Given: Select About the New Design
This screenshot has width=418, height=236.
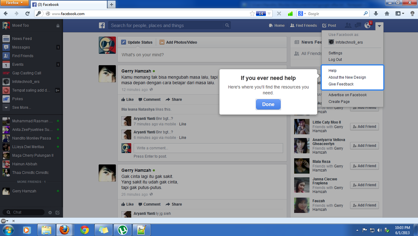Looking at the screenshot, I should pos(347,77).
